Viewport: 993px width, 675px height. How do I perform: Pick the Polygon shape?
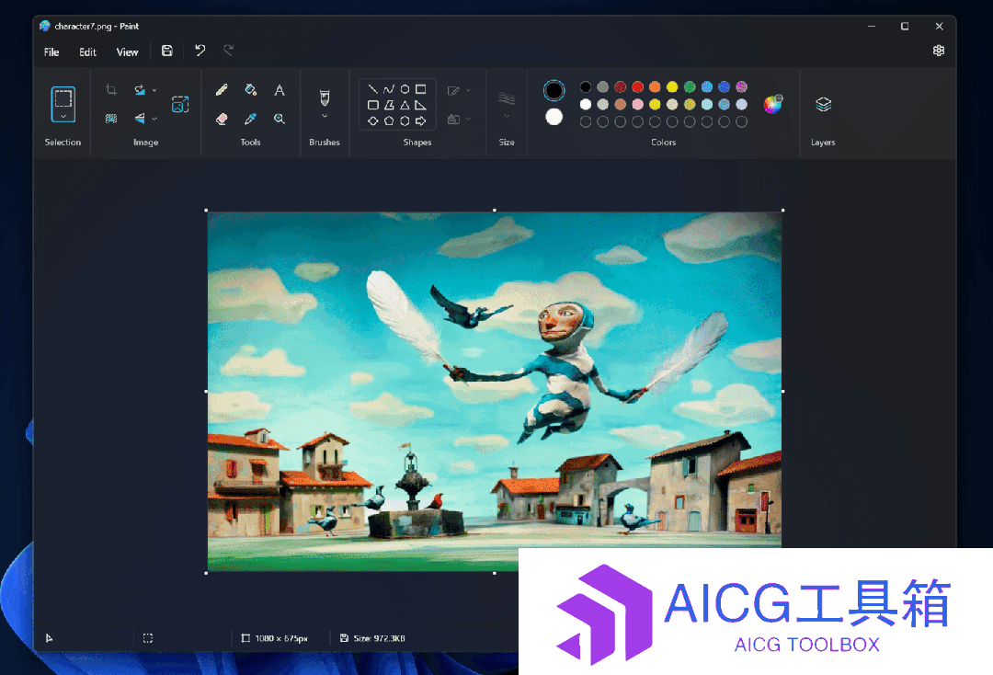[x=389, y=105]
